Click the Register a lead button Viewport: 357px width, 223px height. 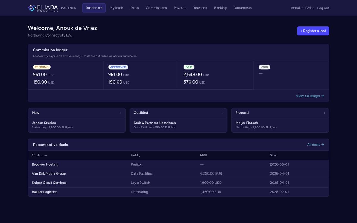point(313,31)
